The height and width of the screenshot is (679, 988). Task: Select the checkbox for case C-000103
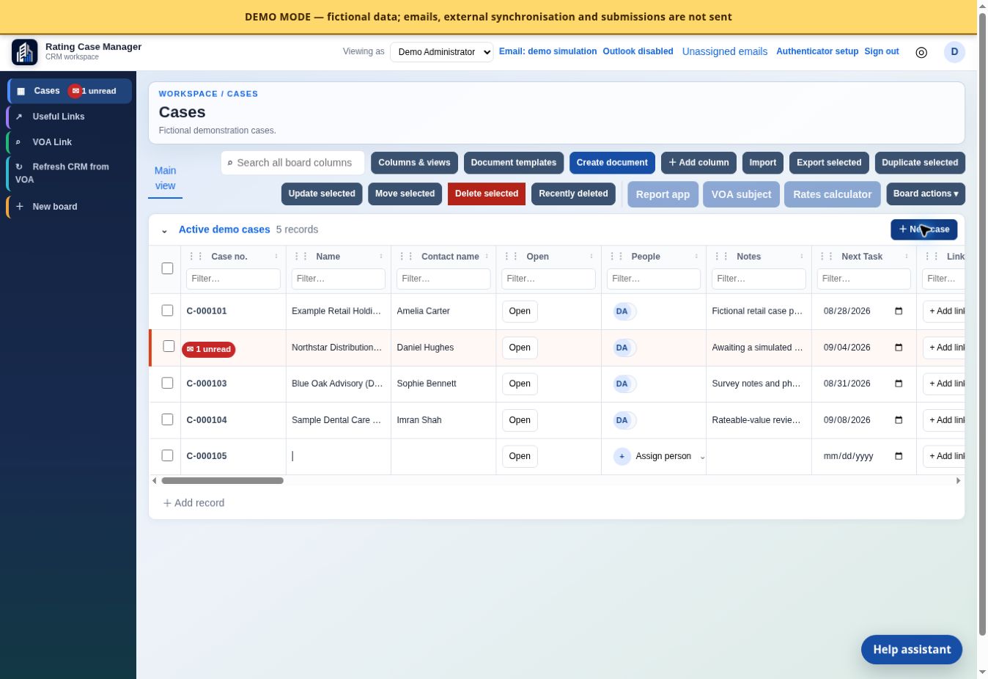point(167,383)
